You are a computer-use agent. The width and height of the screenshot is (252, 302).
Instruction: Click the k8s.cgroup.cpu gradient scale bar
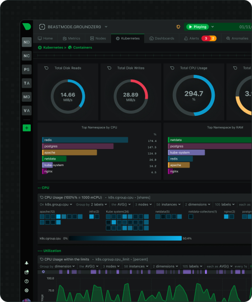(125, 239)
